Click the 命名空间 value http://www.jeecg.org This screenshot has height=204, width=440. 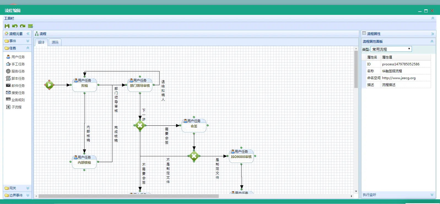(x=399, y=78)
